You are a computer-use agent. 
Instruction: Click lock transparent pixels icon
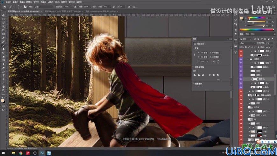click(x=246, y=47)
